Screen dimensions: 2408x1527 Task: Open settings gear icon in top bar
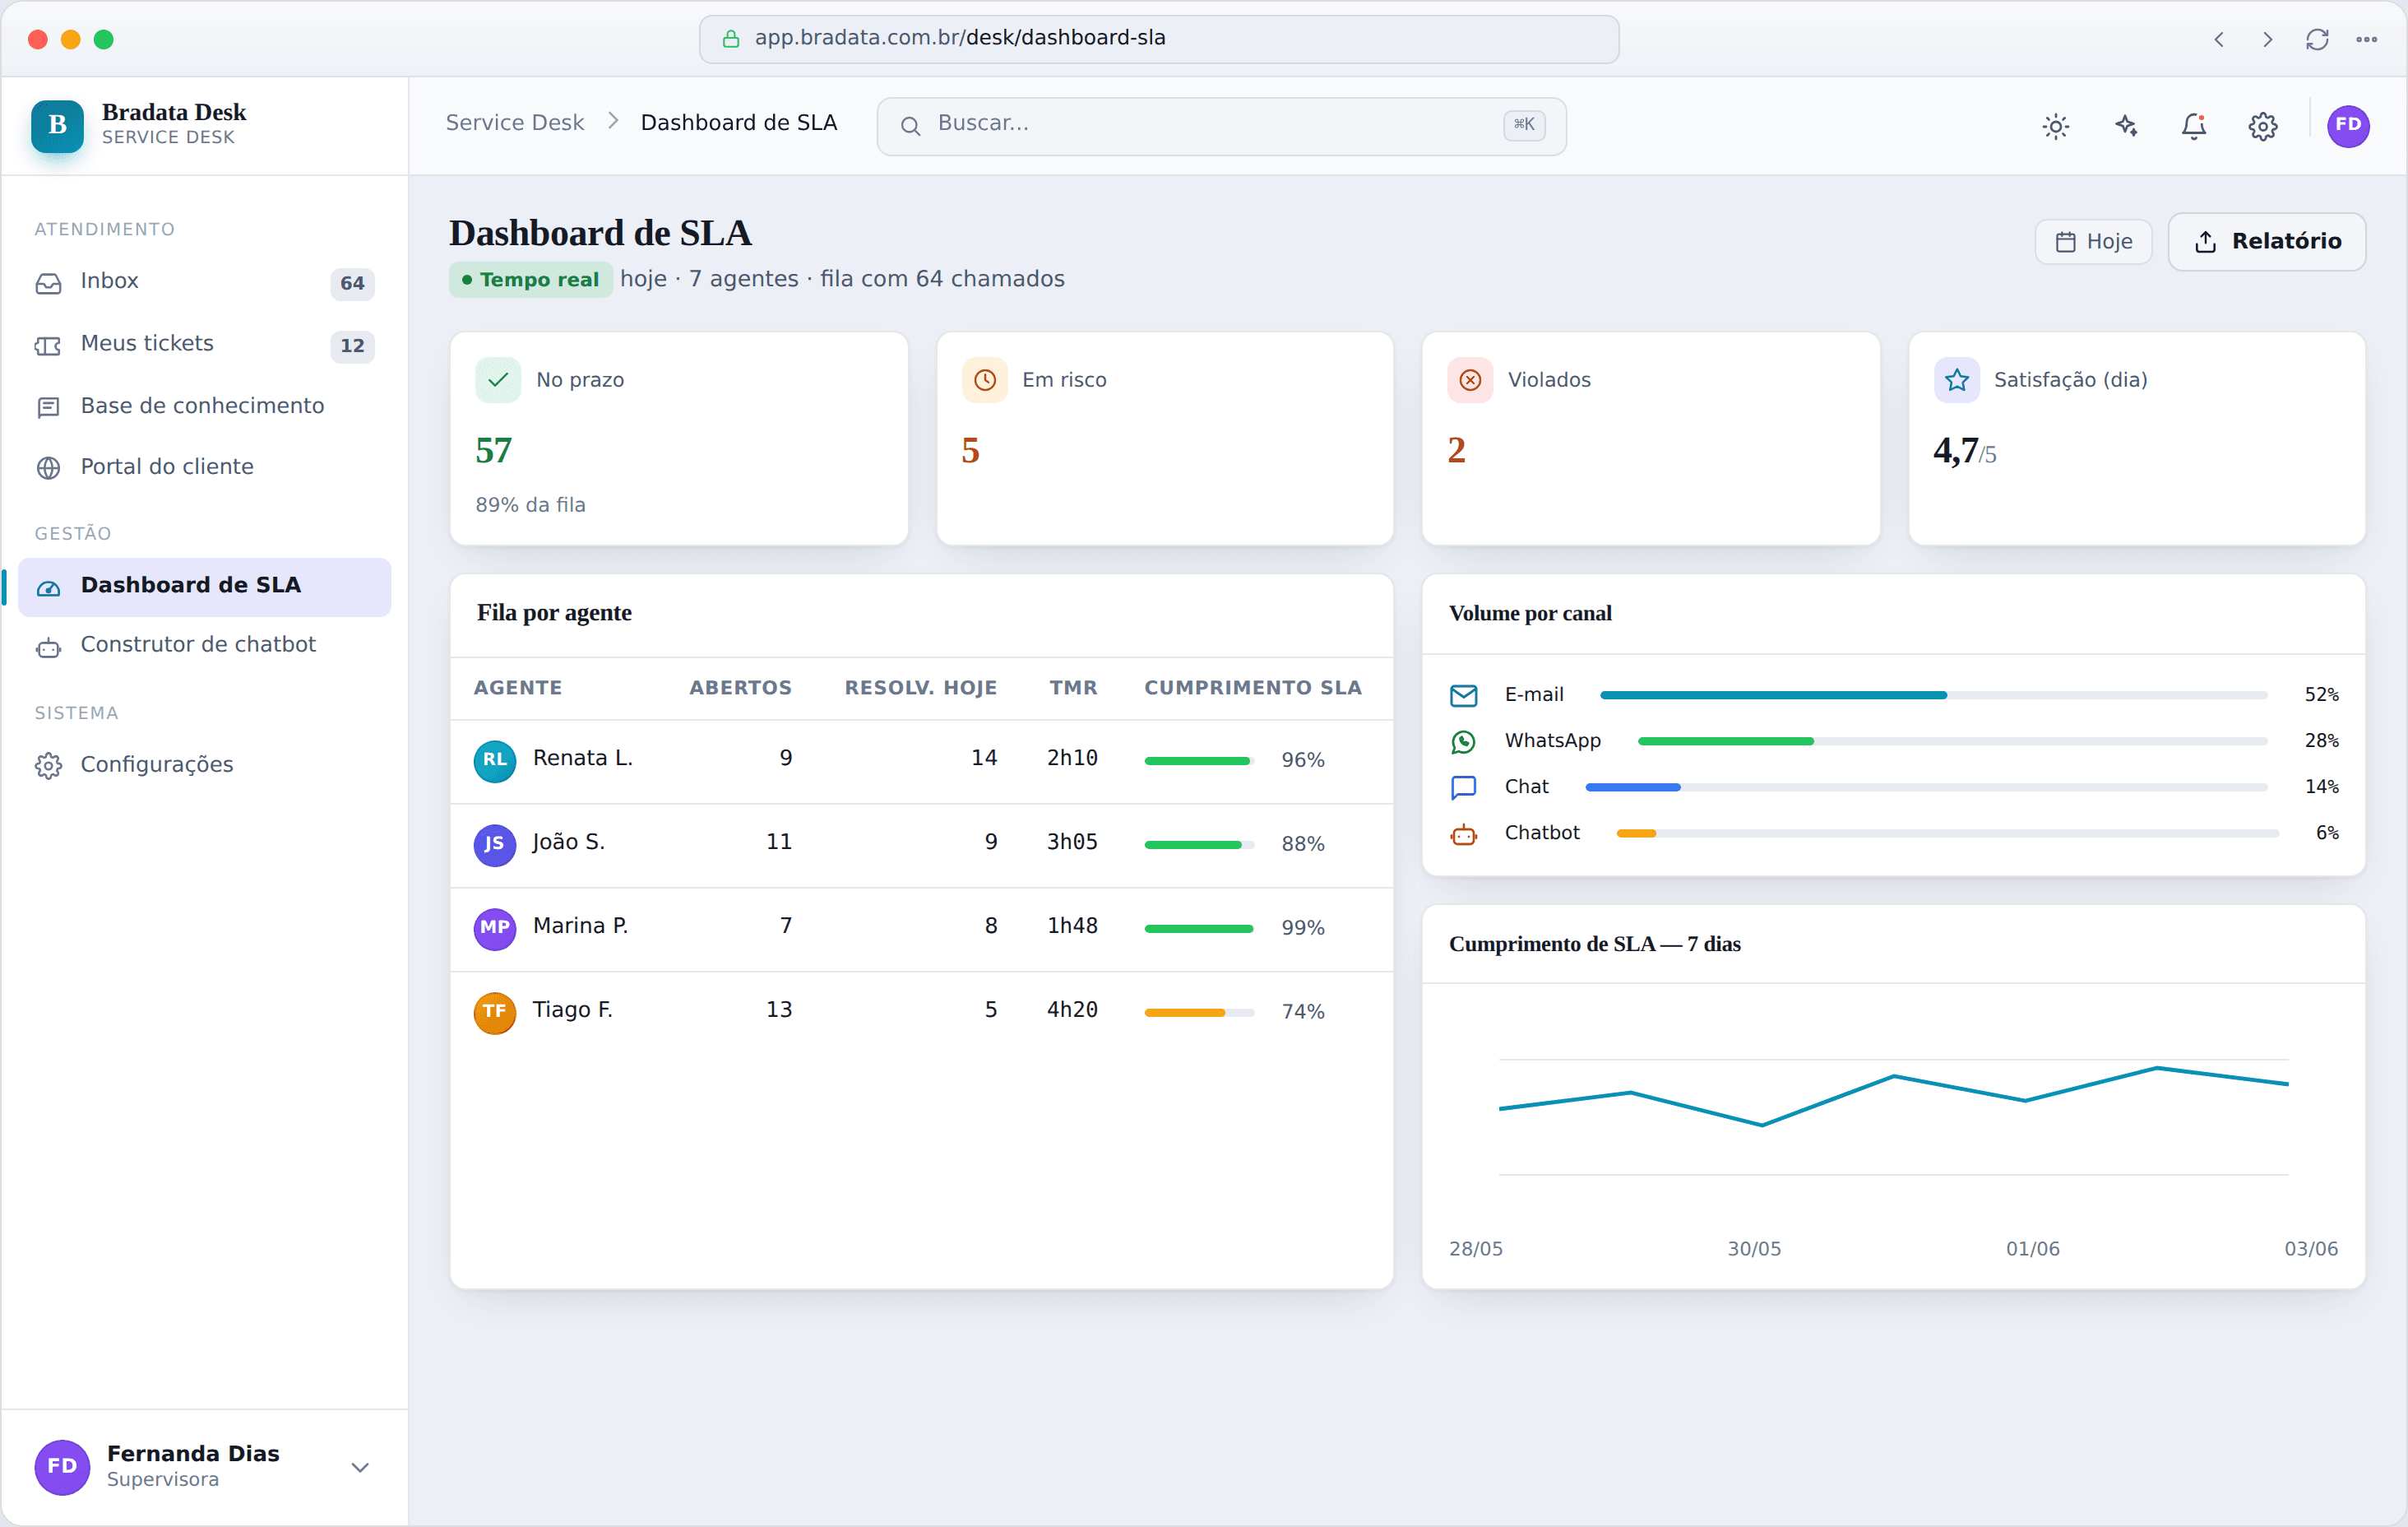(2263, 126)
